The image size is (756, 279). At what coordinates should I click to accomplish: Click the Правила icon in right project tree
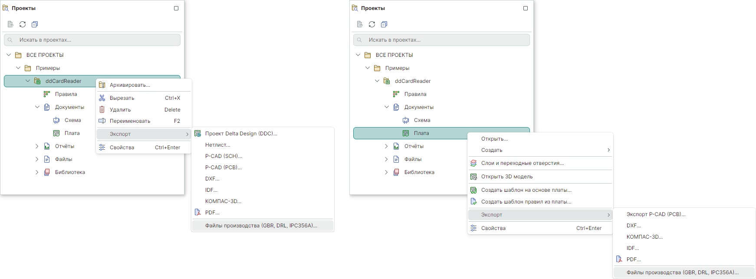click(396, 94)
